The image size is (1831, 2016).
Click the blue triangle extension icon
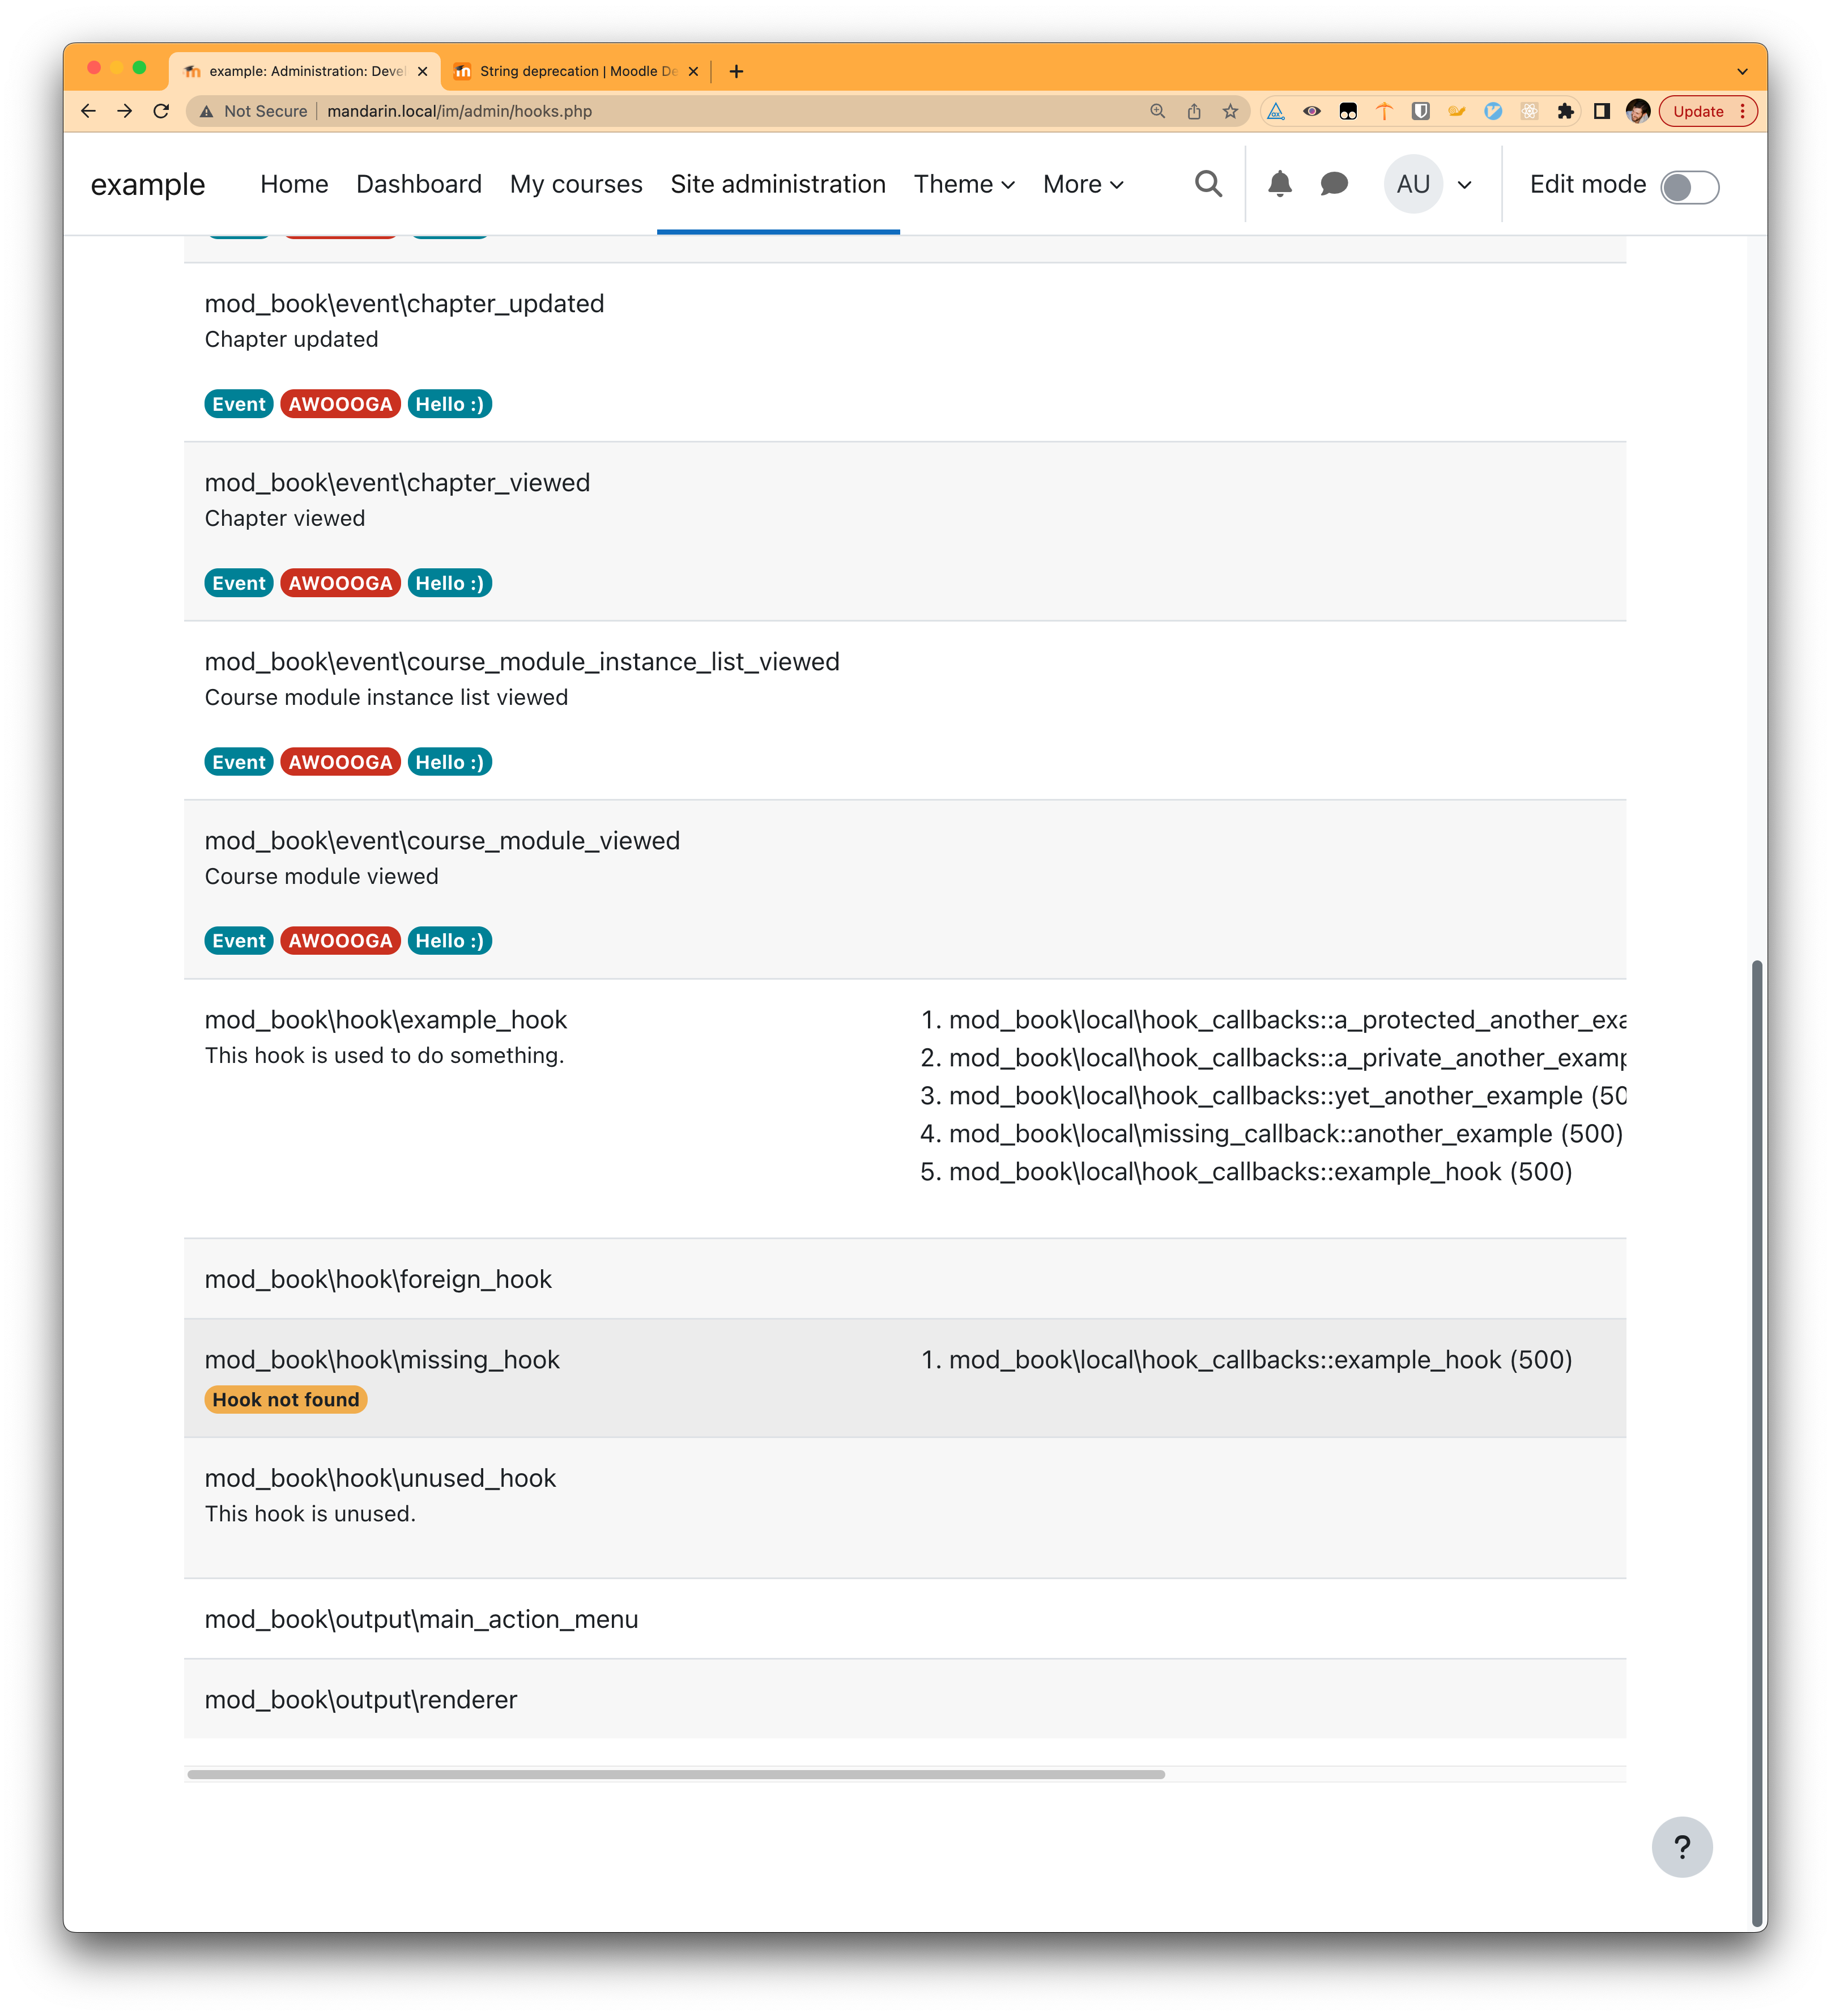pyautogui.click(x=1276, y=111)
